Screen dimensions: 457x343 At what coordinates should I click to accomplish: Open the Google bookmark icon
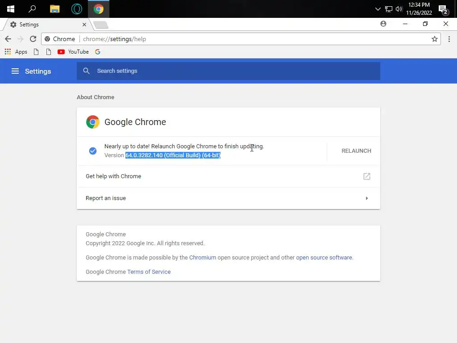(98, 52)
